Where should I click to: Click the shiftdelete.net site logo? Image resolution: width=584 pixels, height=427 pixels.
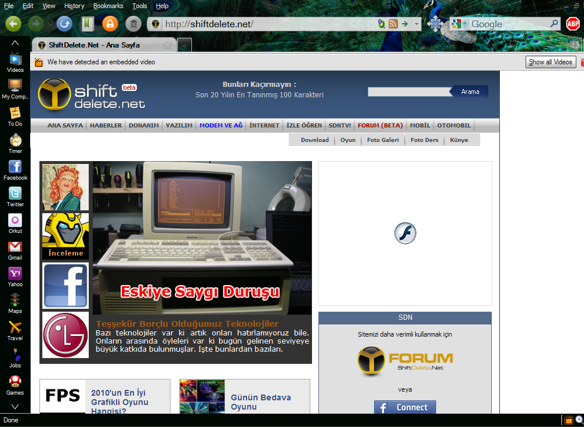[92, 94]
